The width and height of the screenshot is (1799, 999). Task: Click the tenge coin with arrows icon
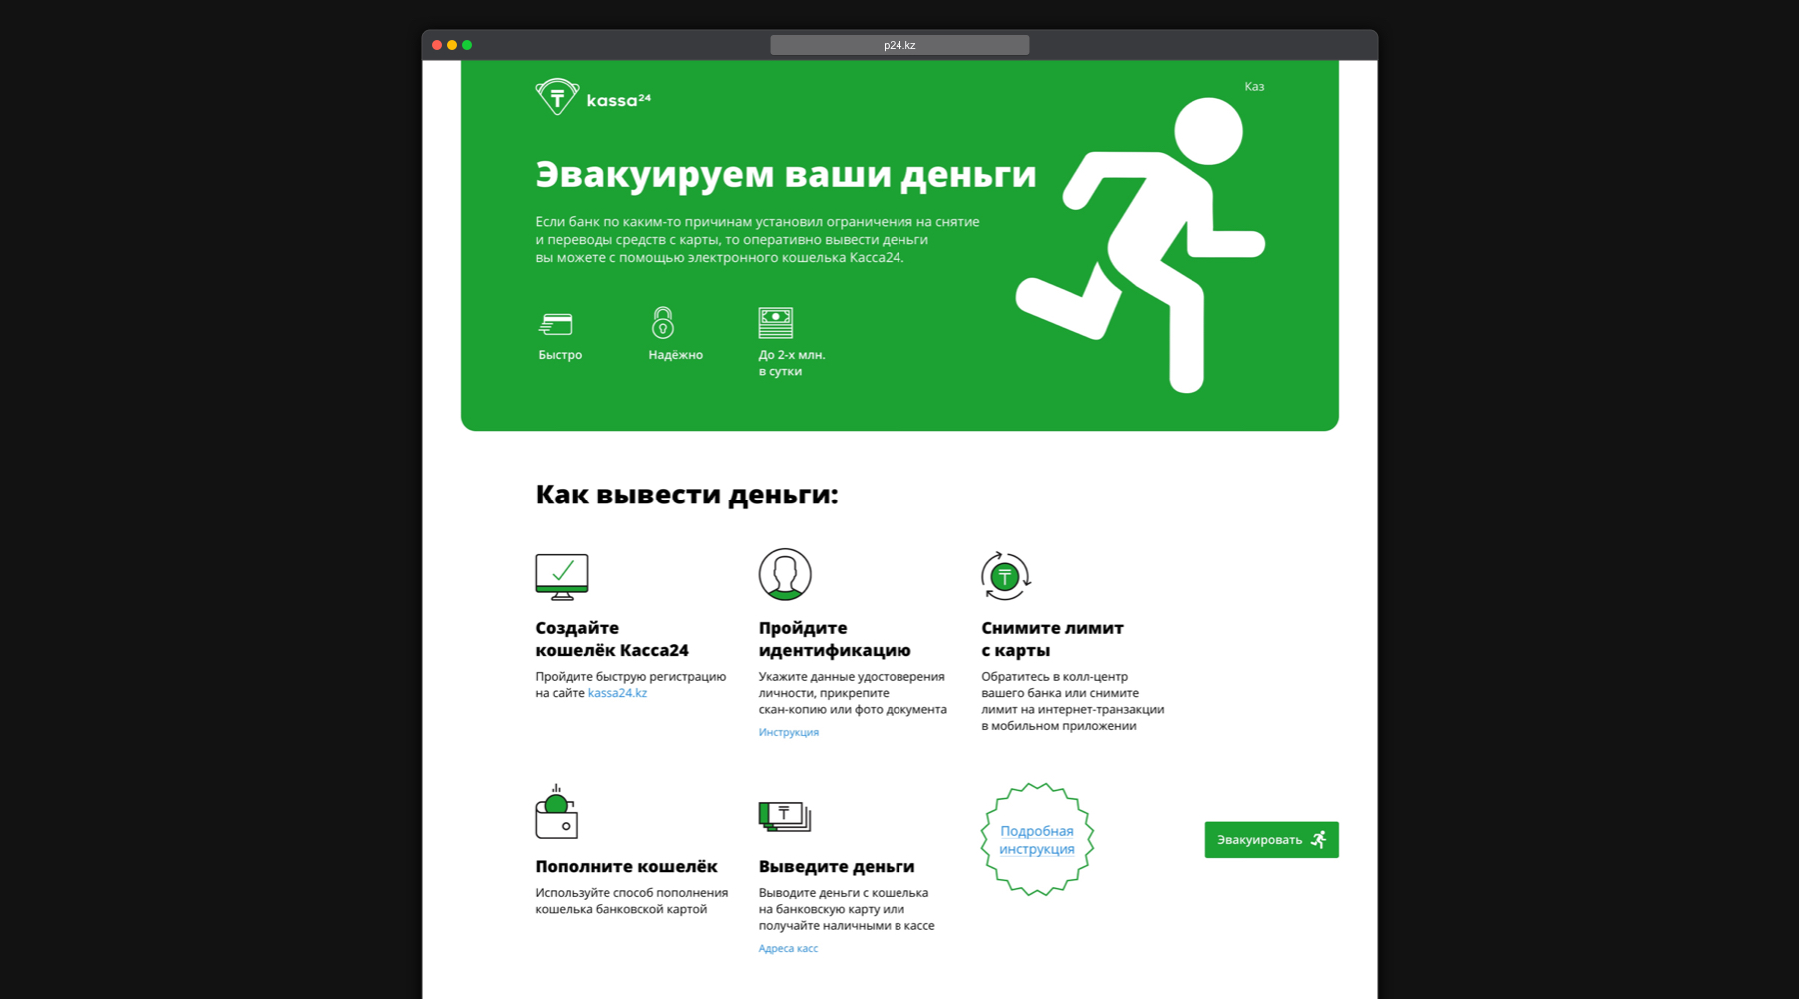(x=1005, y=576)
